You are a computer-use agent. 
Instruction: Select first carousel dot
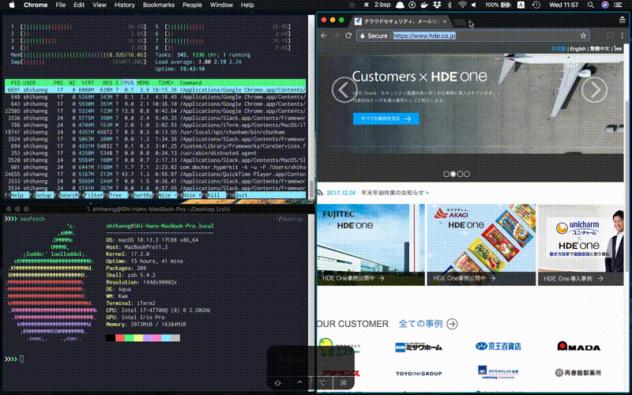tap(446, 174)
